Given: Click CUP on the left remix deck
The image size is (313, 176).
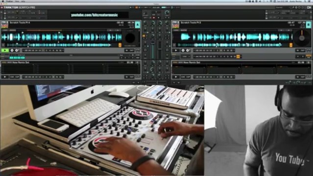Looking at the screenshot, I should pyautogui.click(x=17, y=77).
